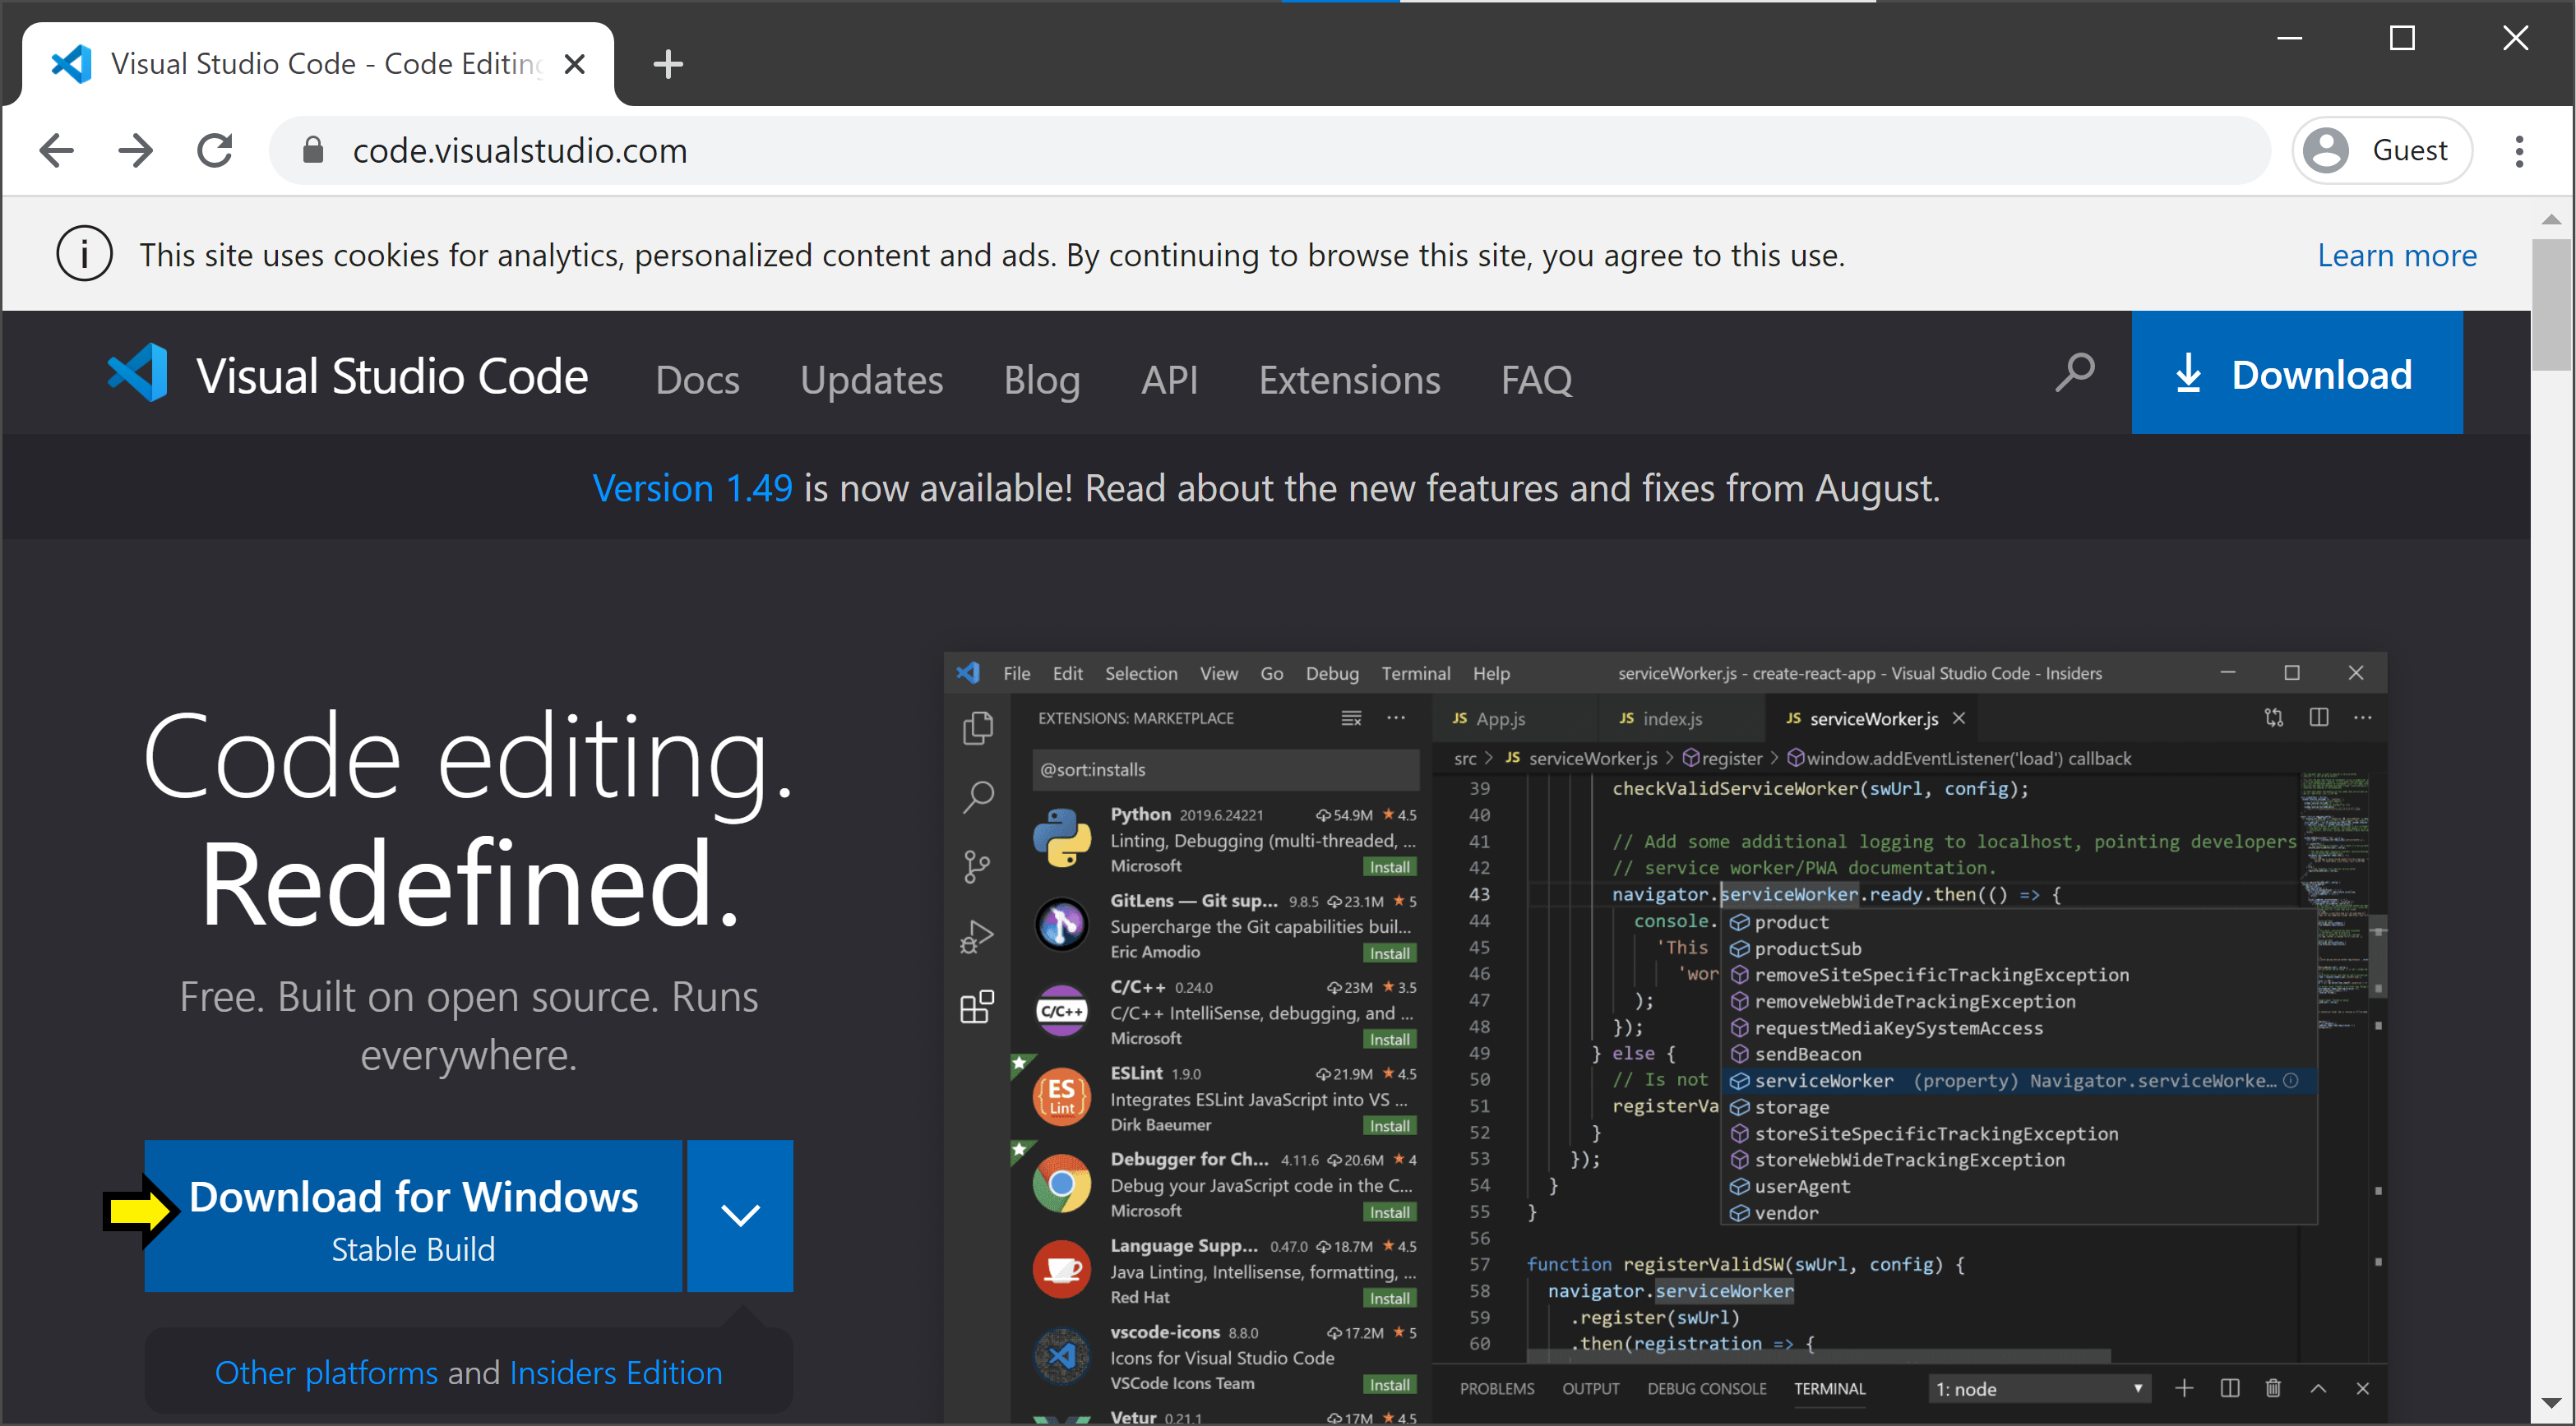This screenshot has height=1426, width=2576.
Task: Click the Visual Studio Code logo icon
Action: [x=138, y=374]
